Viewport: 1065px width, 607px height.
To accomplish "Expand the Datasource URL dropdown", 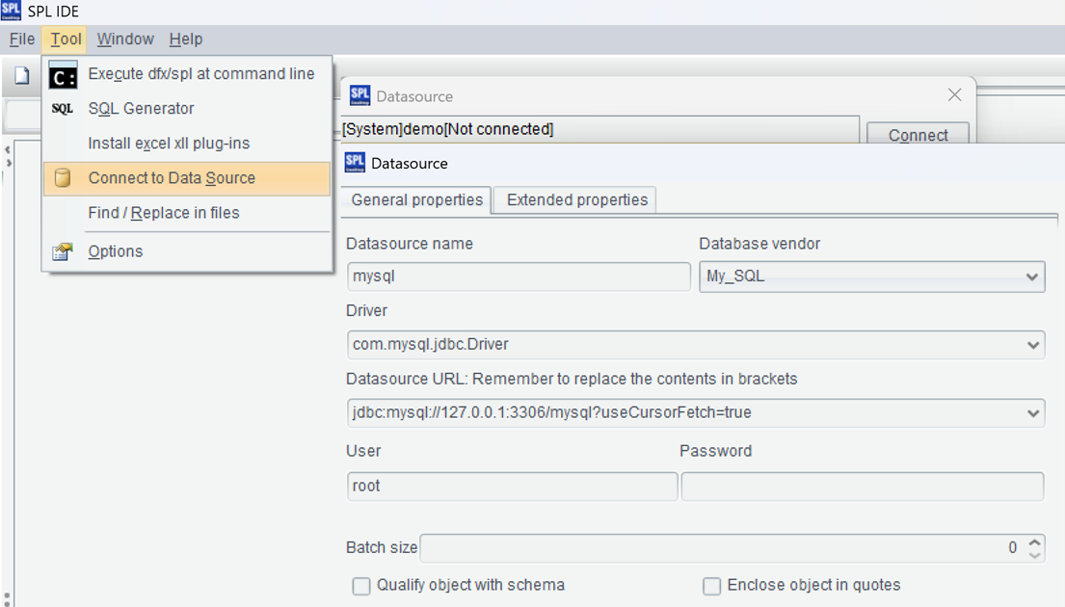I will click(x=1033, y=413).
